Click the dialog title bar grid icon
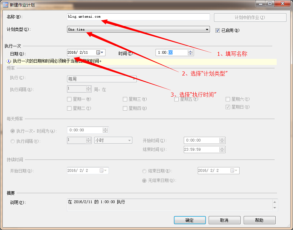 tap(5, 5)
